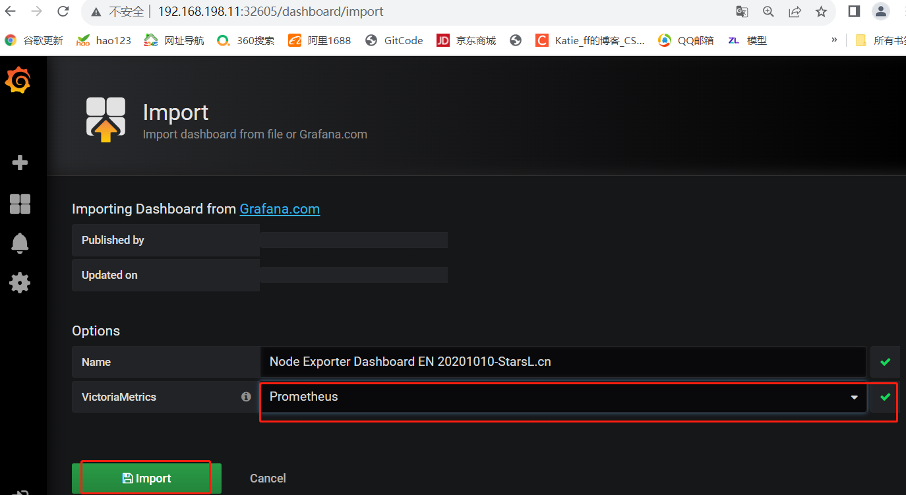Click the green checkmark next to Name field
Screen dimensions: 906x495
[x=886, y=362]
